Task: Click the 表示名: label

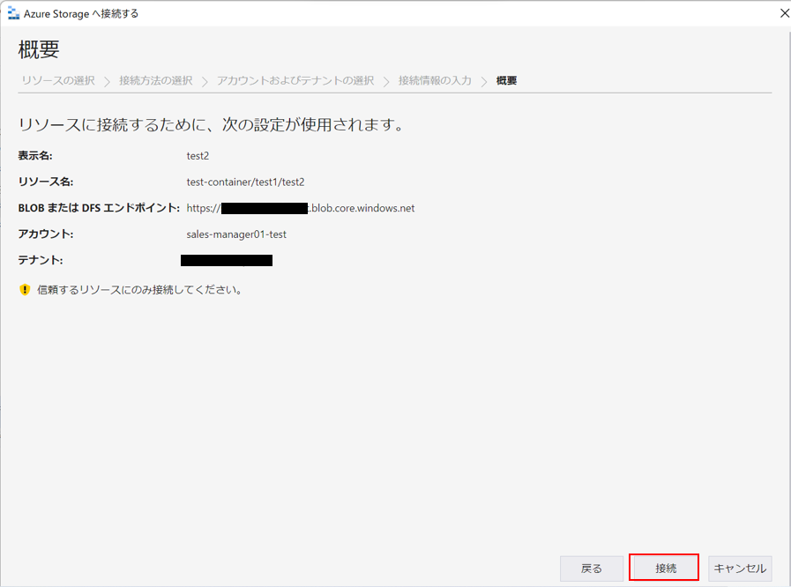Action: 35,156
